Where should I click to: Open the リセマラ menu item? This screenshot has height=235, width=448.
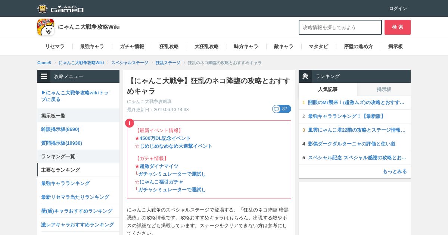55,47
